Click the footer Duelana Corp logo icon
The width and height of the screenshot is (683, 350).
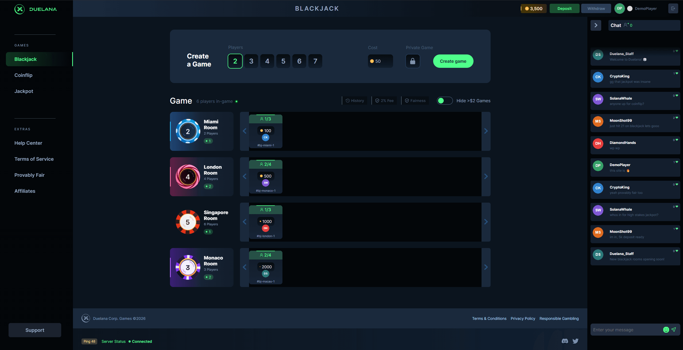pyautogui.click(x=86, y=318)
